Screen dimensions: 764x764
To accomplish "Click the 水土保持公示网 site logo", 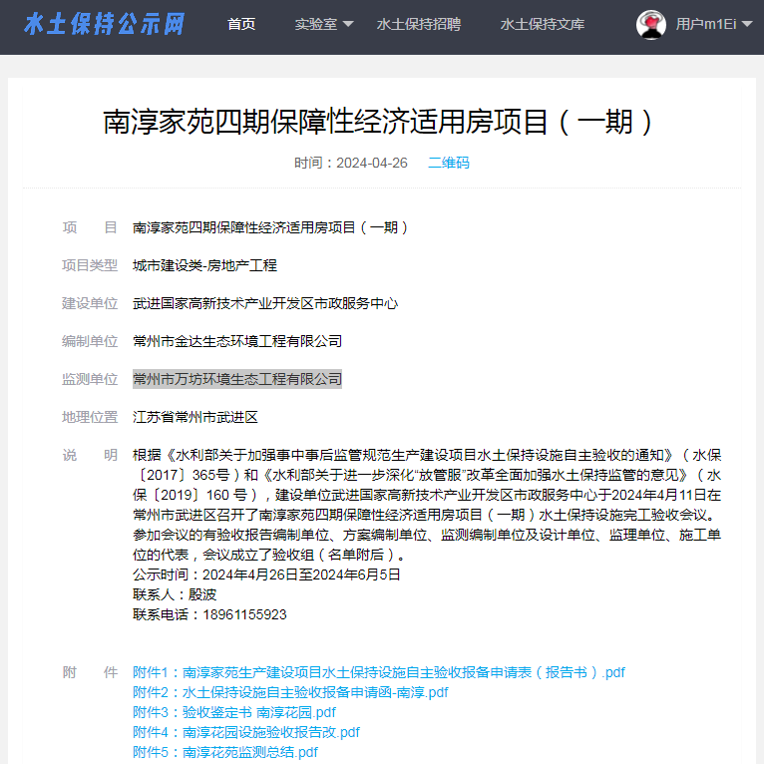I will (105, 24).
